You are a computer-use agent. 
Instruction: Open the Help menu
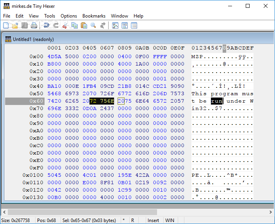[x=138, y=16]
